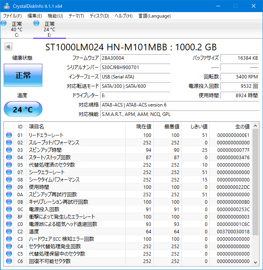Image resolution: width=263 pixels, height=270 pixels.
Task: Open the ディスク(D) menu
Action: 99,16
